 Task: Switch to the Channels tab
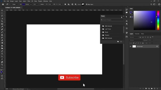[x=137, y=34]
